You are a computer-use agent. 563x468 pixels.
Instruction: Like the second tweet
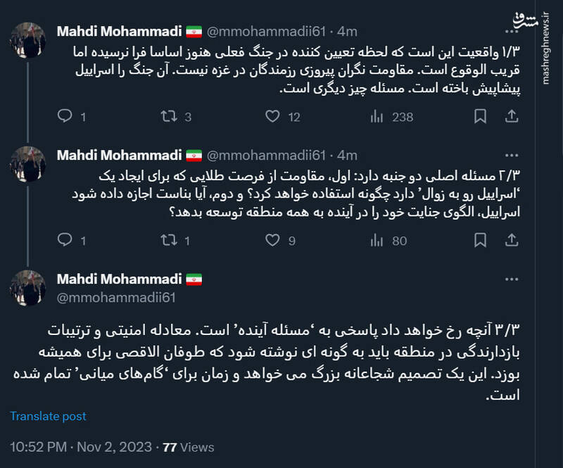(x=271, y=241)
